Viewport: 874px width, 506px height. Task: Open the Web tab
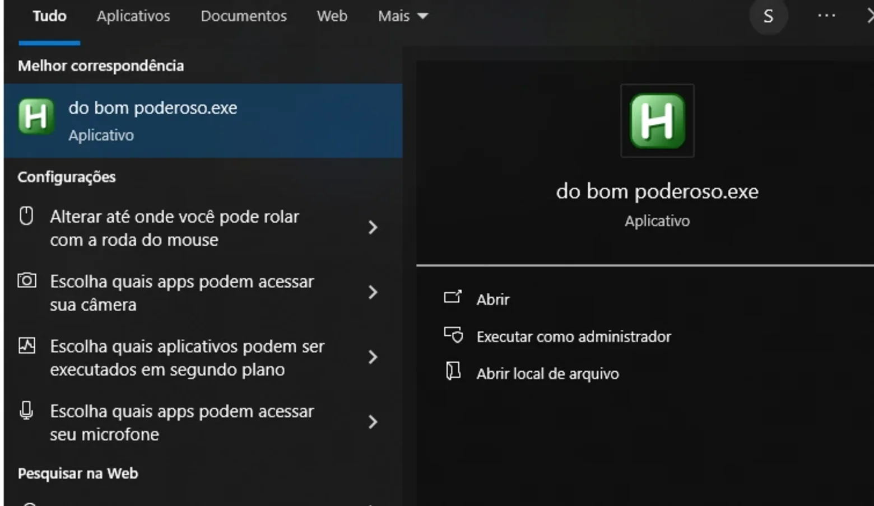332,16
